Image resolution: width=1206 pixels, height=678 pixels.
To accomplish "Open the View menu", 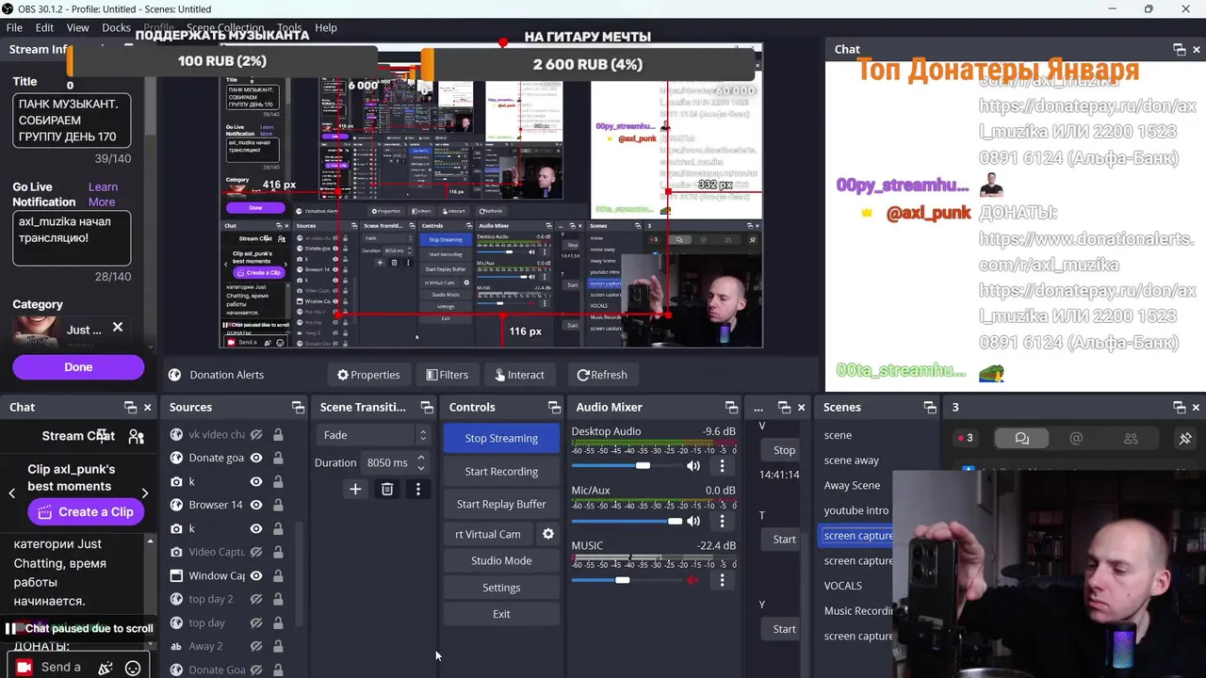I will pos(77,27).
